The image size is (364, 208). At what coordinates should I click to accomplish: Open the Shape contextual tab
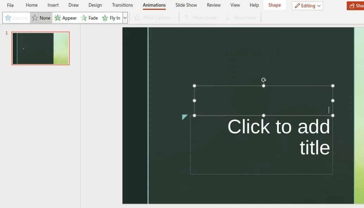click(x=275, y=5)
